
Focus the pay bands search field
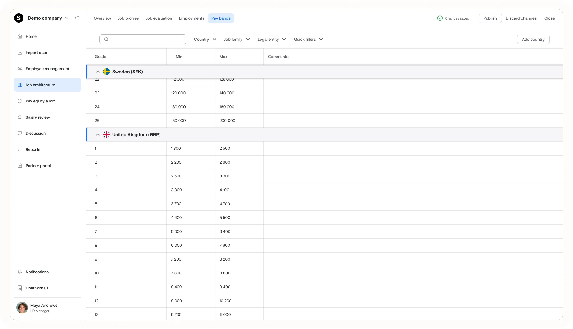click(x=147, y=39)
